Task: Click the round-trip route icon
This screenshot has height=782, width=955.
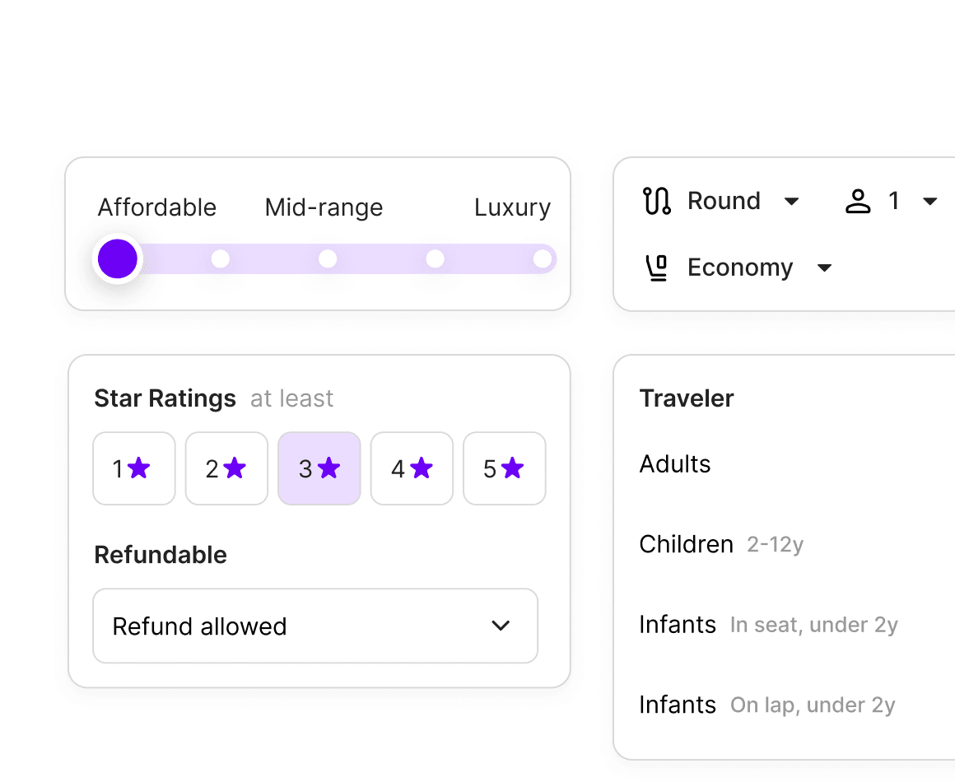Action: (x=657, y=202)
